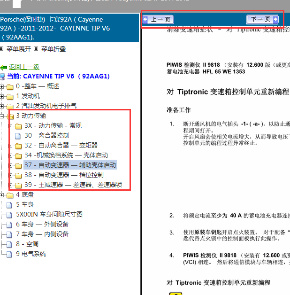Click folder icon of 37 - 自动变速器
The height and width of the screenshot is (295, 290).
[x=18, y=166]
